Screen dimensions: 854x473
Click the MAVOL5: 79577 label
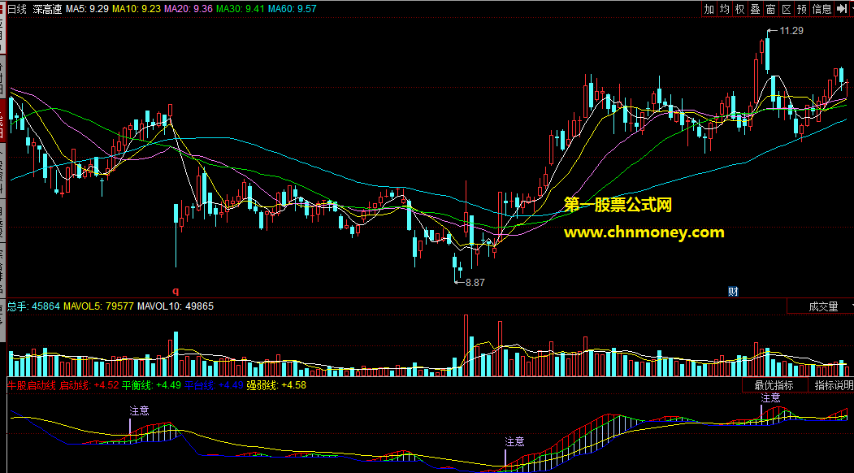click(x=98, y=306)
